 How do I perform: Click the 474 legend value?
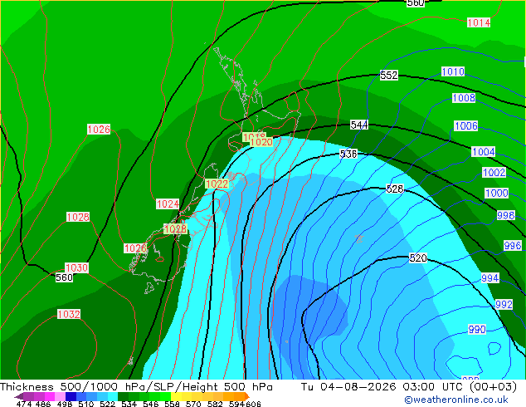tap(24, 404)
